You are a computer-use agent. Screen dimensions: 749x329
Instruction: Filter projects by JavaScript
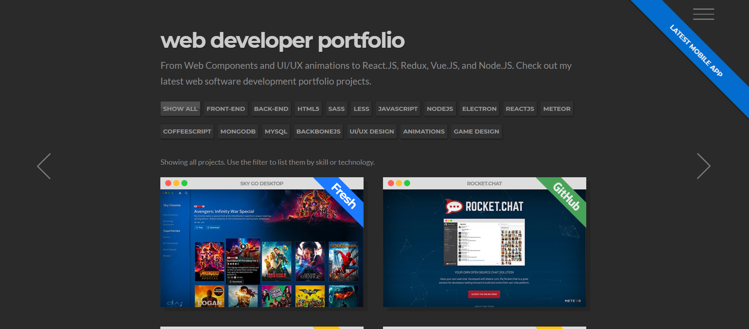click(398, 109)
